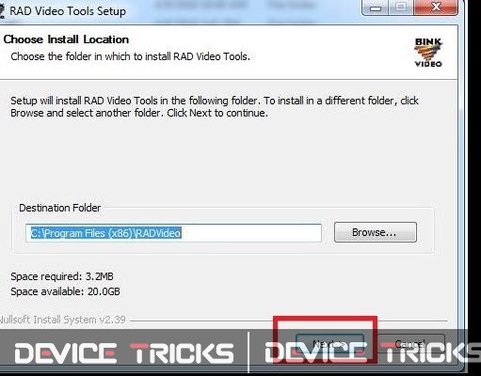Close the setup window with X
This screenshot has width=481, height=376.
pyautogui.click(x=436, y=8)
